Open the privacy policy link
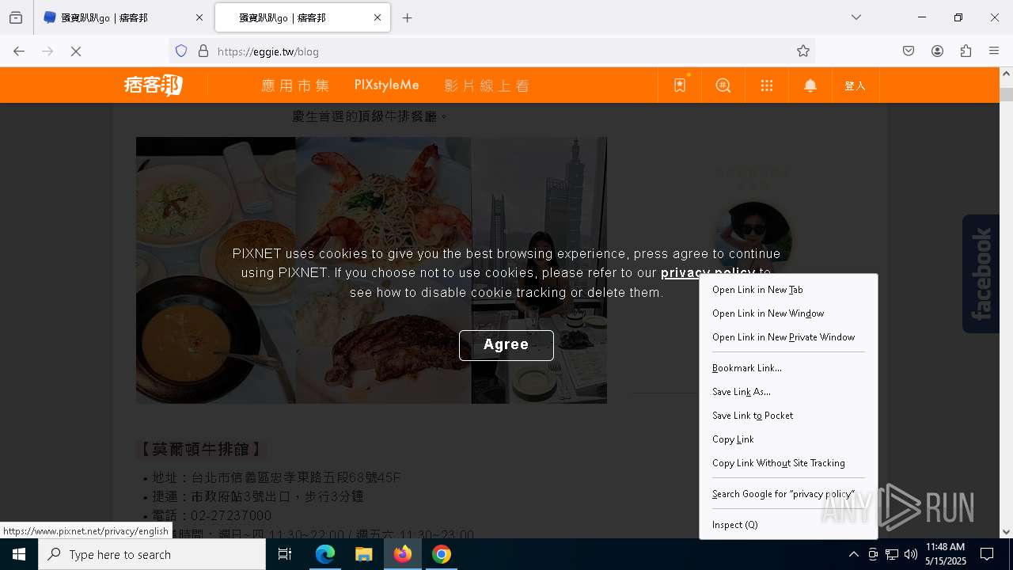 (708, 272)
